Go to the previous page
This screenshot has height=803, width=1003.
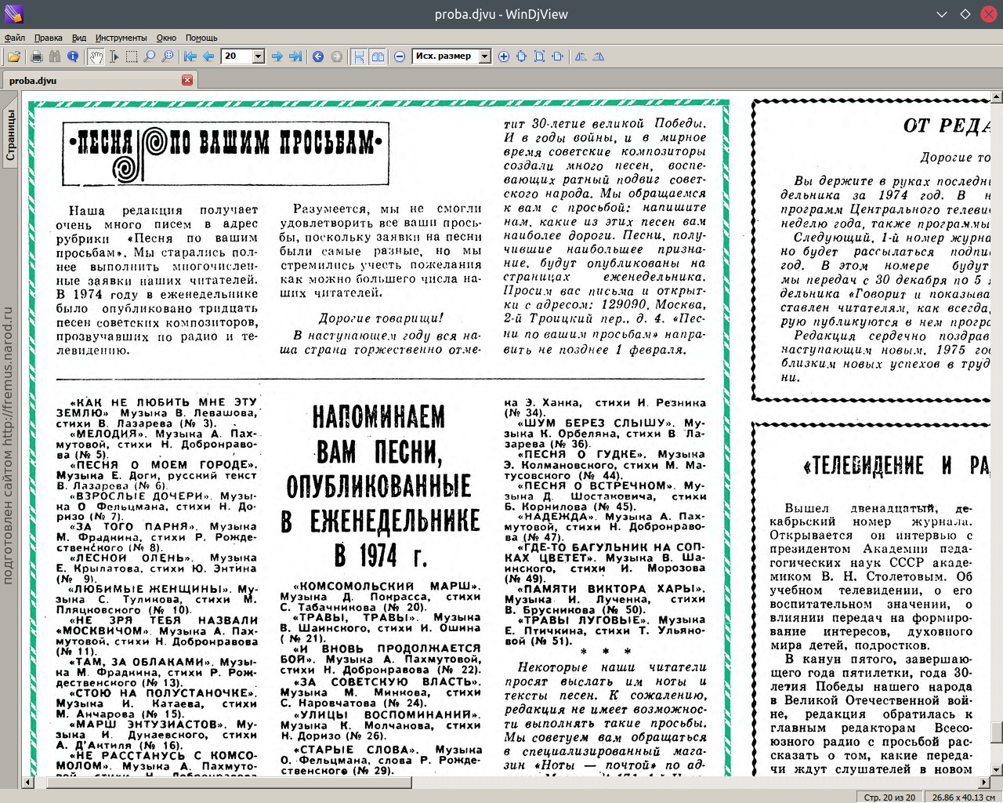point(208,56)
